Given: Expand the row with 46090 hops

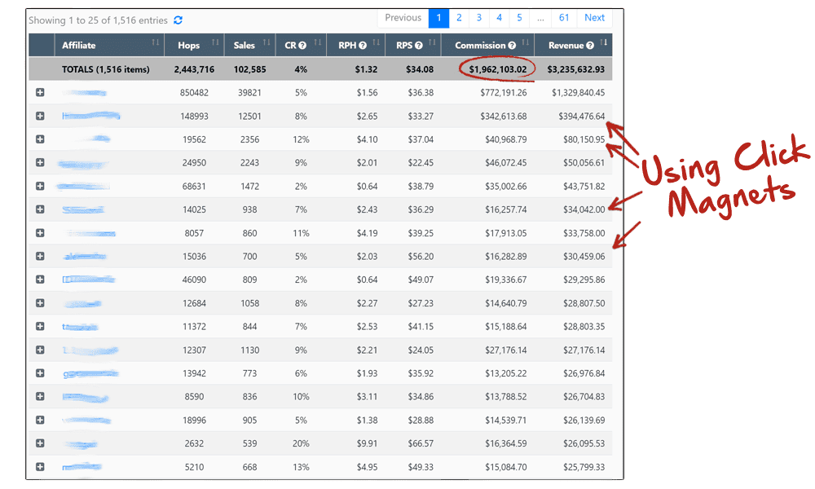Looking at the screenshot, I should pos(40,280).
